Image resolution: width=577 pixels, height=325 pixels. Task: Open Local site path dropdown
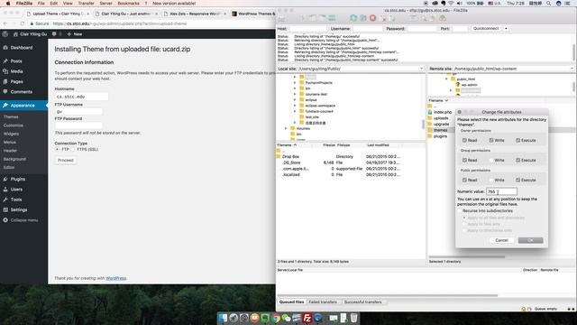421,69
